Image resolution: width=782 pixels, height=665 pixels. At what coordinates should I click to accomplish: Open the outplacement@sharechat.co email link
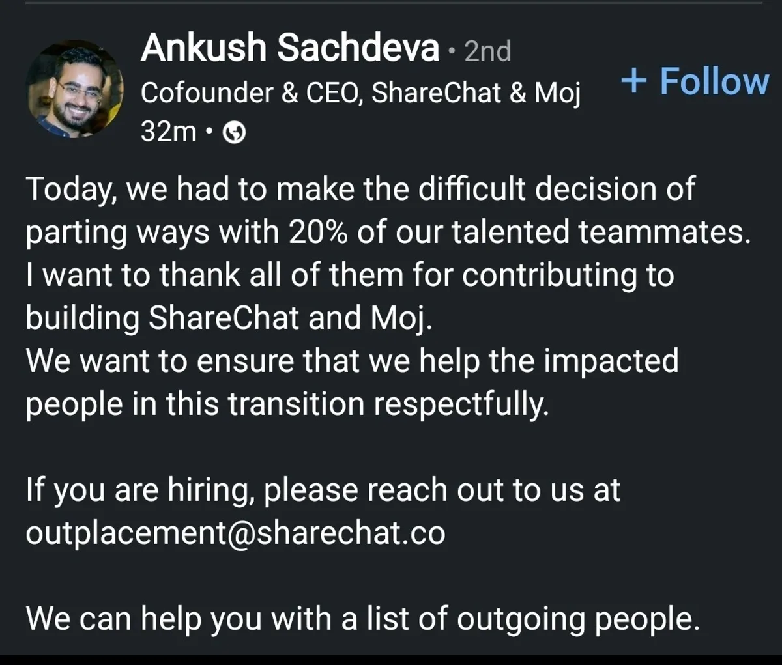tap(235, 533)
